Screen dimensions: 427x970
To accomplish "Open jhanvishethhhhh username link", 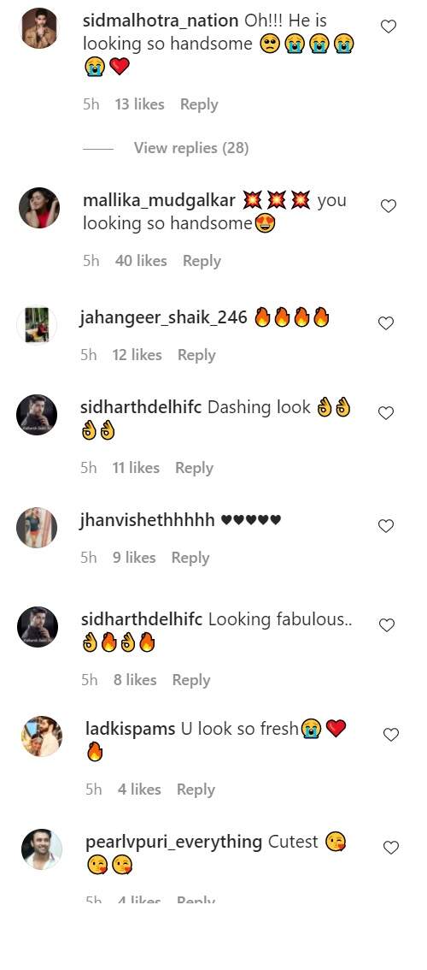I will 147,521.
